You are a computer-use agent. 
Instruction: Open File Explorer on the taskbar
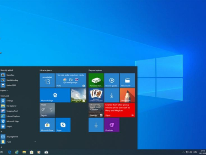click(24, 152)
